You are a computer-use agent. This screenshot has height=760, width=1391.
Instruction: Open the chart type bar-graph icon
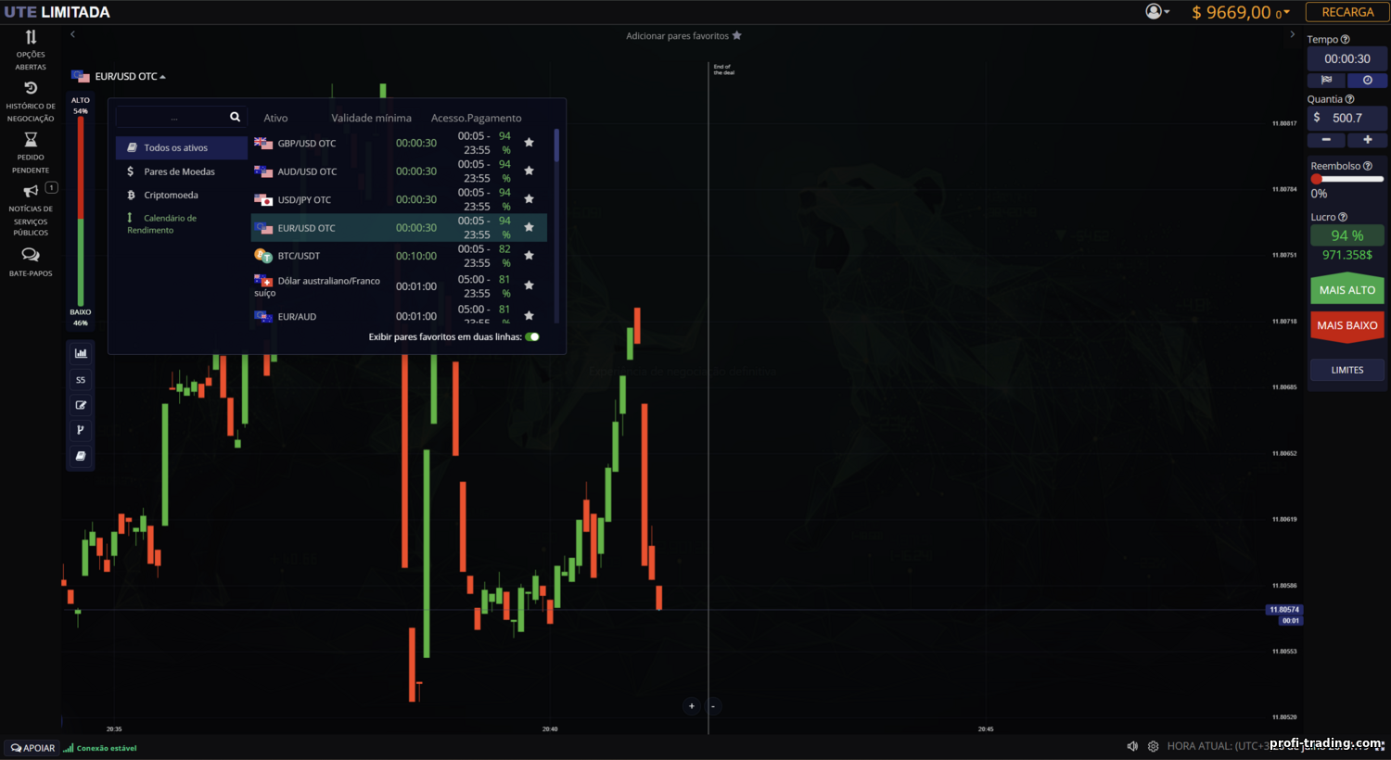pos(81,353)
